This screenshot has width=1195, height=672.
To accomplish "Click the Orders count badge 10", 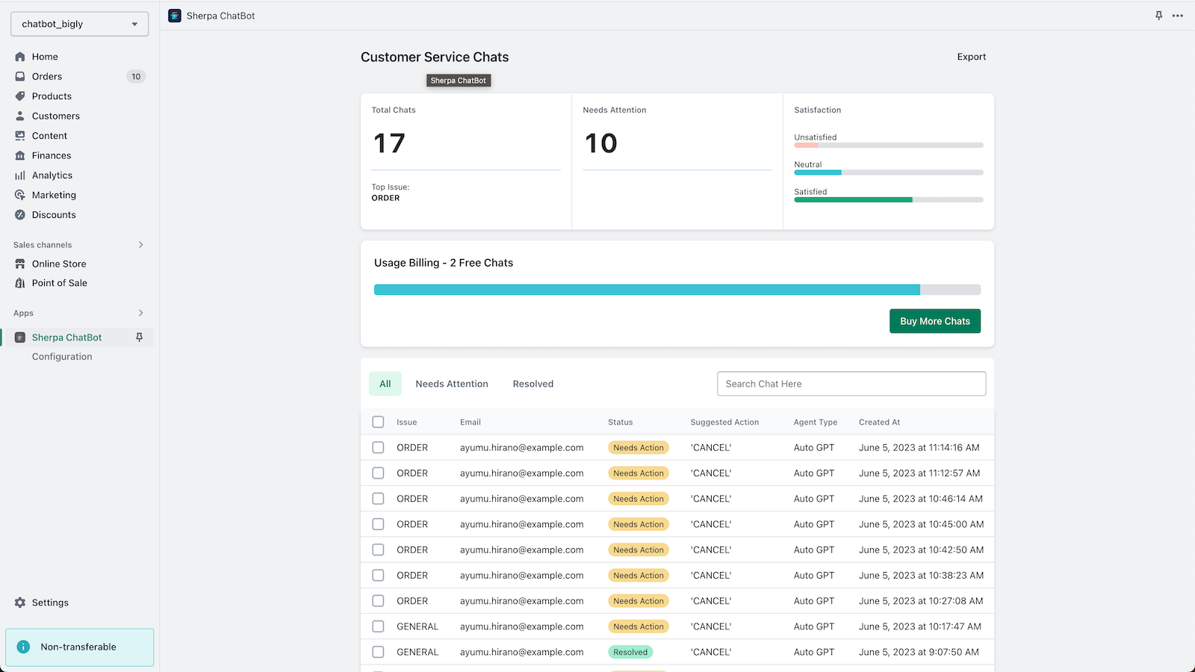I will [136, 76].
